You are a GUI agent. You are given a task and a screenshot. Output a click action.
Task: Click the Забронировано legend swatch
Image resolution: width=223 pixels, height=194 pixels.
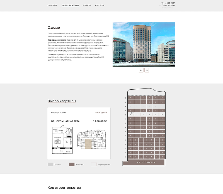[x=94, y=164]
